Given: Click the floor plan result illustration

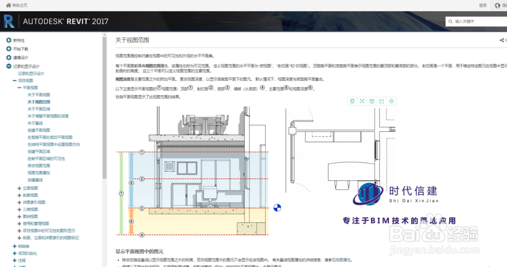Looking at the screenshot, I should pyautogui.click(x=341, y=150).
